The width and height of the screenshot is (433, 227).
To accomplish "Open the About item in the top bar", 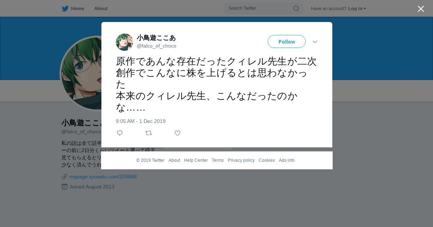I will (101, 9).
